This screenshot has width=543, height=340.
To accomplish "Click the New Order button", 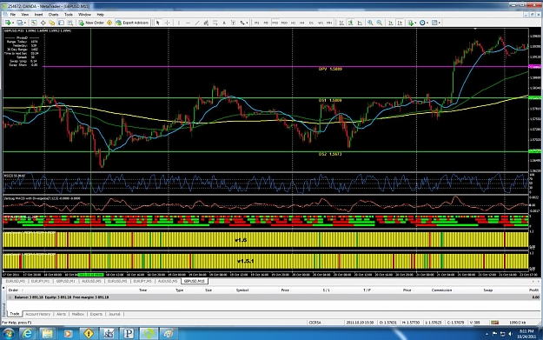I will pyautogui.click(x=91, y=23).
